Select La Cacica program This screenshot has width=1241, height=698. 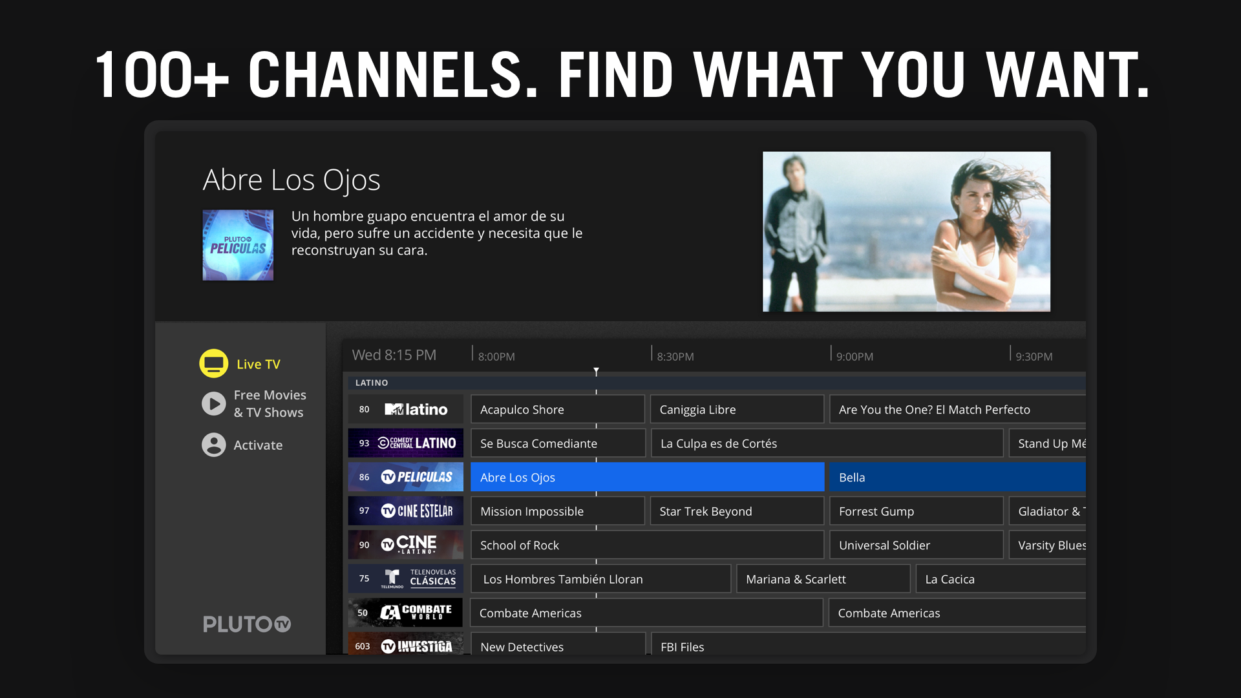1001,579
